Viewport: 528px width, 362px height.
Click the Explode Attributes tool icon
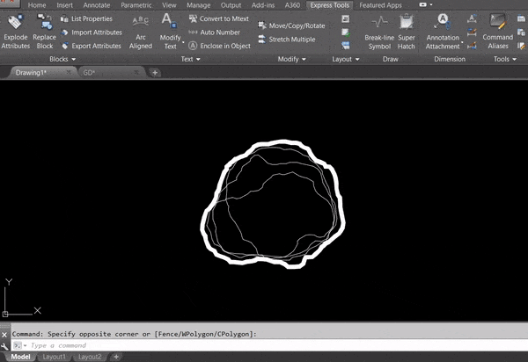point(15,22)
